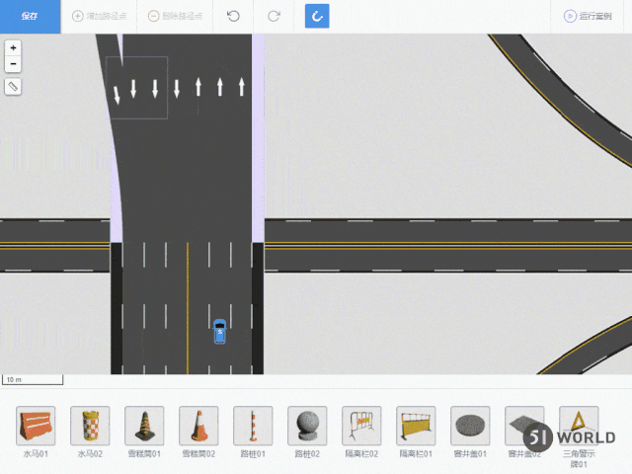
Task: Pick the 隔离栏02 fence obstacle
Action: point(361,426)
